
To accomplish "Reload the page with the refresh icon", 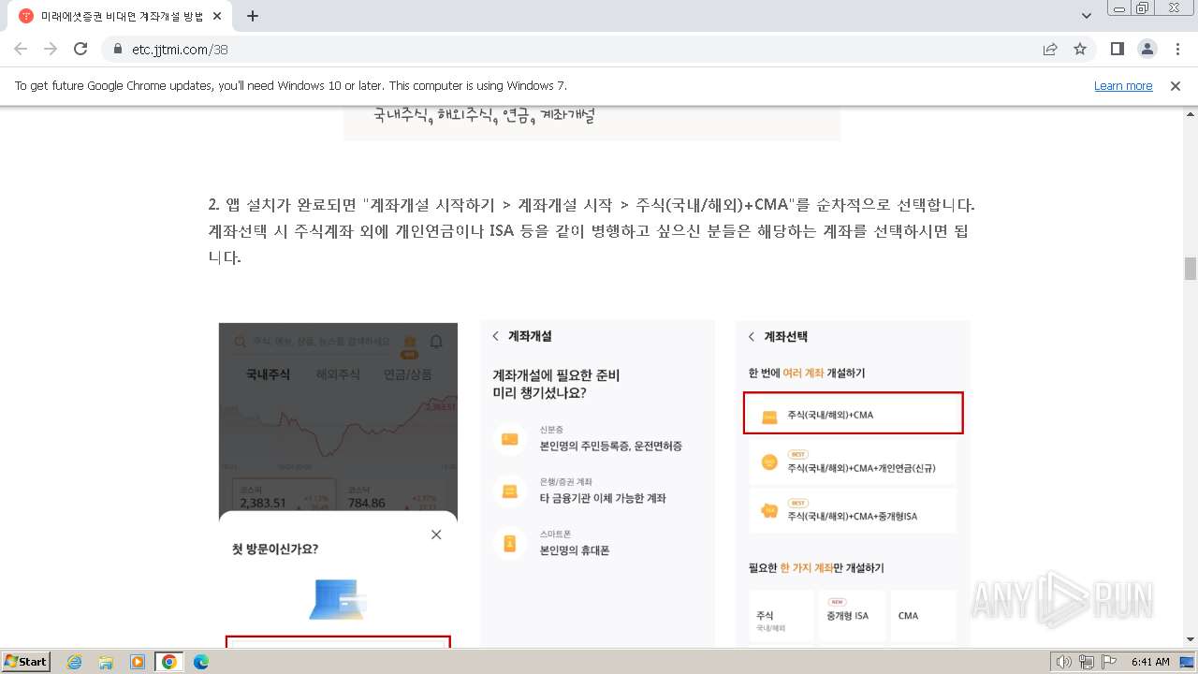I will [x=80, y=49].
